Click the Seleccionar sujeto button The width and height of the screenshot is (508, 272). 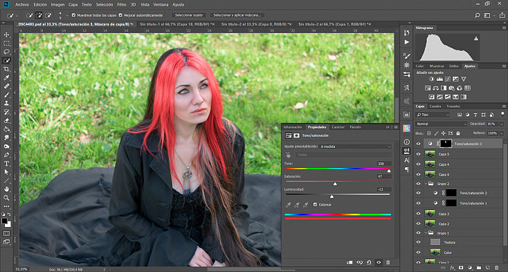(188, 15)
